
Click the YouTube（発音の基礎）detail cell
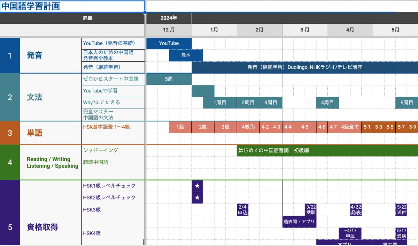coord(113,43)
